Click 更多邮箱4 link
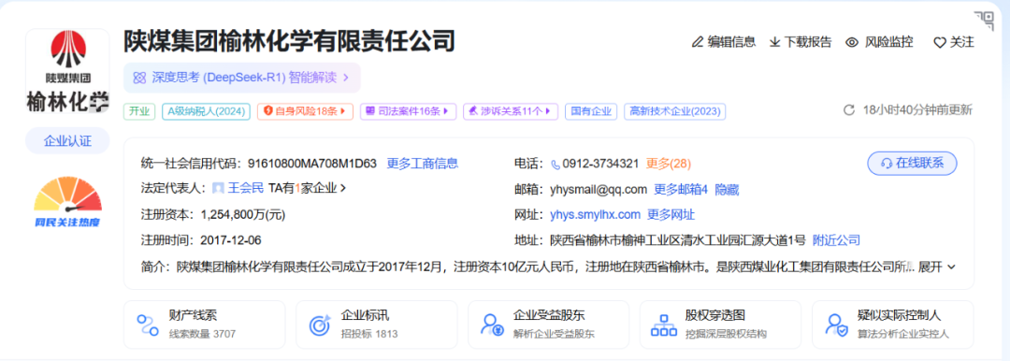 [x=681, y=190]
